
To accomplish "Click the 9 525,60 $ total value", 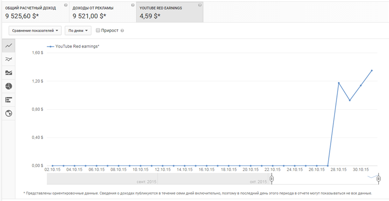I will (22, 16).
